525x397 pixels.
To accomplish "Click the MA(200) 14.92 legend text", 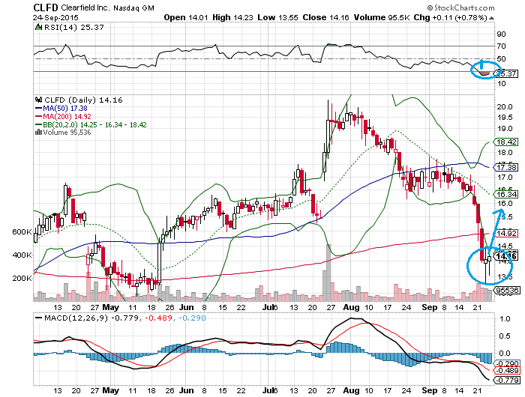I will [x=67, y=116].
